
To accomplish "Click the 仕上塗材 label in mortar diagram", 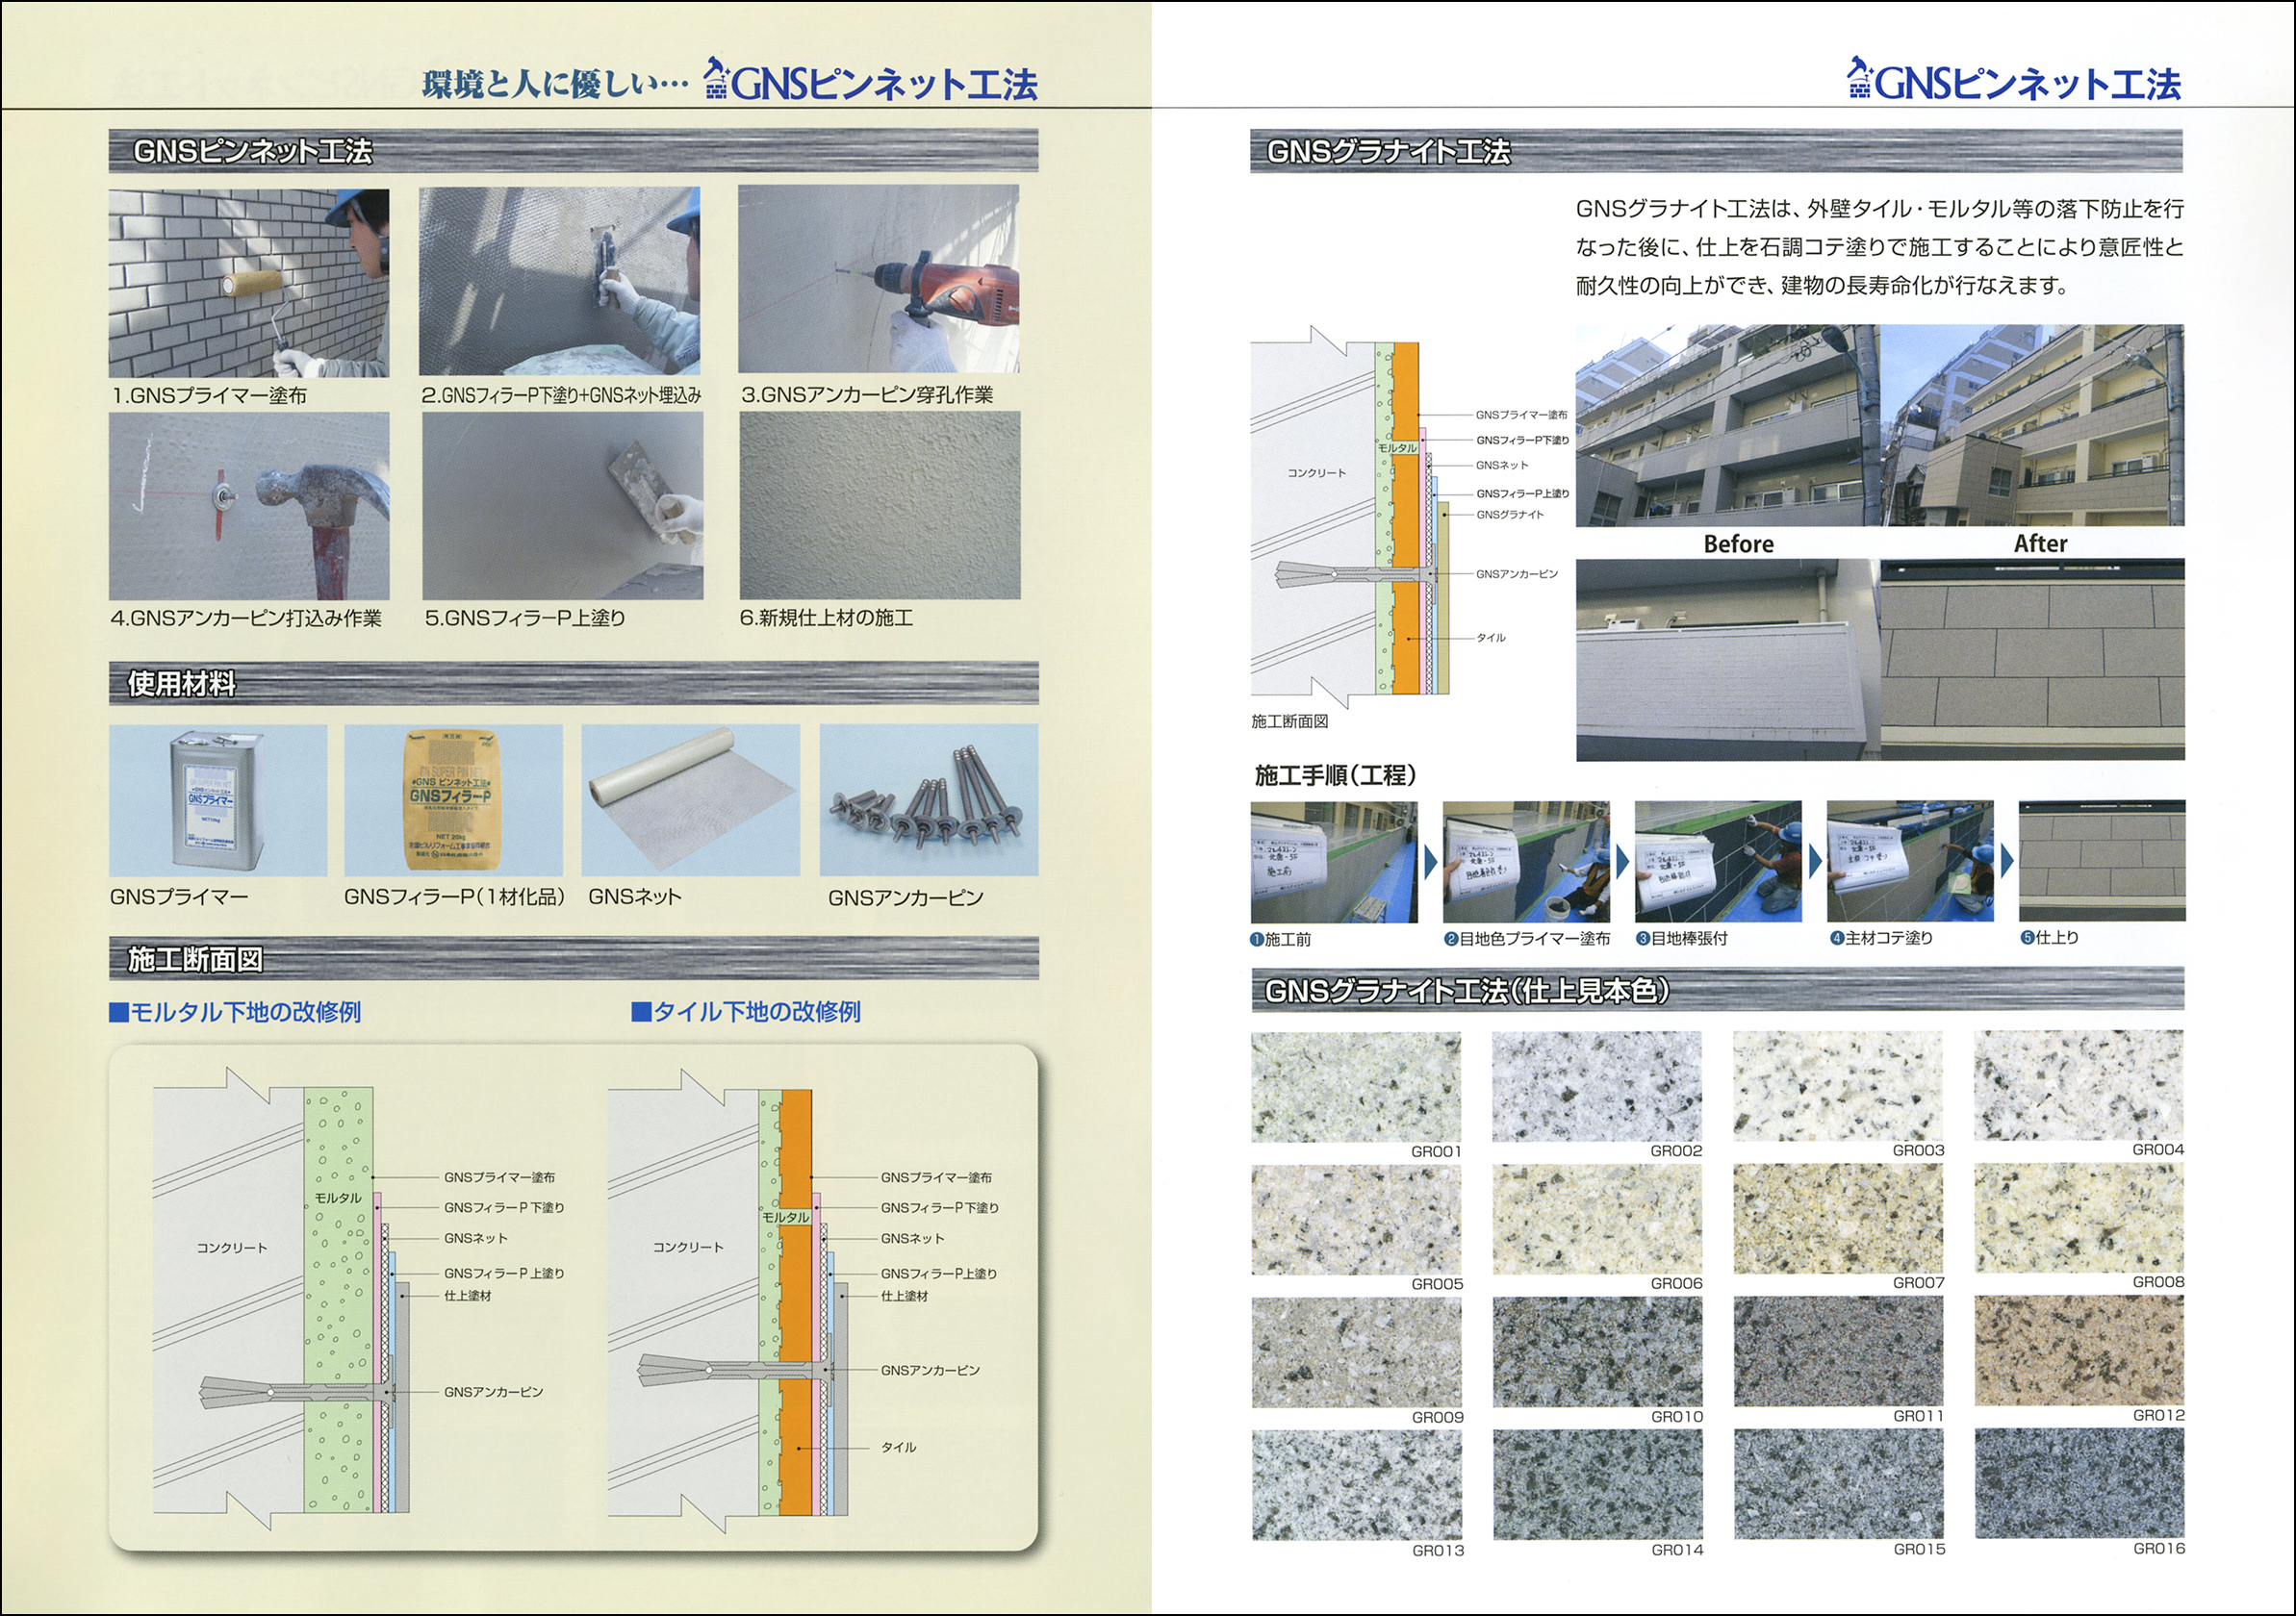I will pyautogui.click(x=468, y=1295).
